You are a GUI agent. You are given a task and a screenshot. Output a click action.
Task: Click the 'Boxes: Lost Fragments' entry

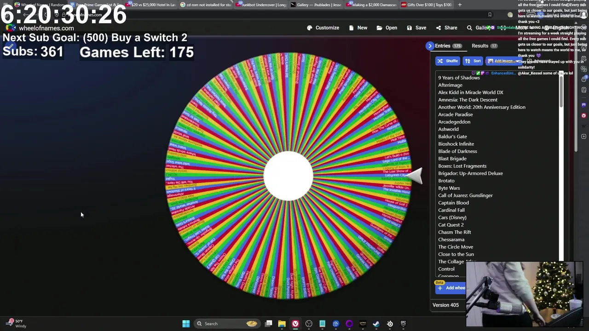462,166
